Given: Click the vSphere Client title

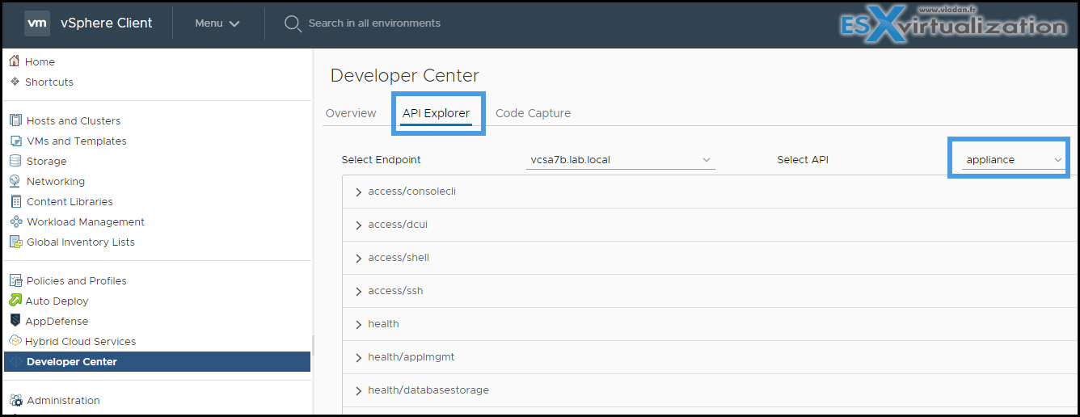Looking at the screenshot, I should point(106,23).
